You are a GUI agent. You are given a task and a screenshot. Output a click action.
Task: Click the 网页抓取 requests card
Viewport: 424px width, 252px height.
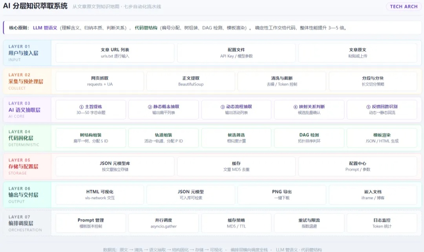(x=100, y=81)
